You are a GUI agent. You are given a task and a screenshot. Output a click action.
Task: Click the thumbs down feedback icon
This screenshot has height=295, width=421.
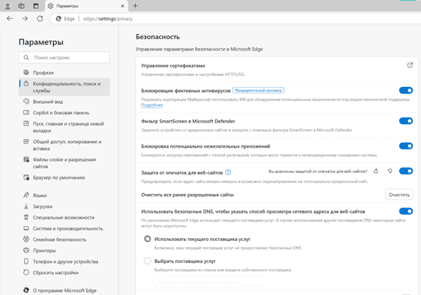pos(390,171)
